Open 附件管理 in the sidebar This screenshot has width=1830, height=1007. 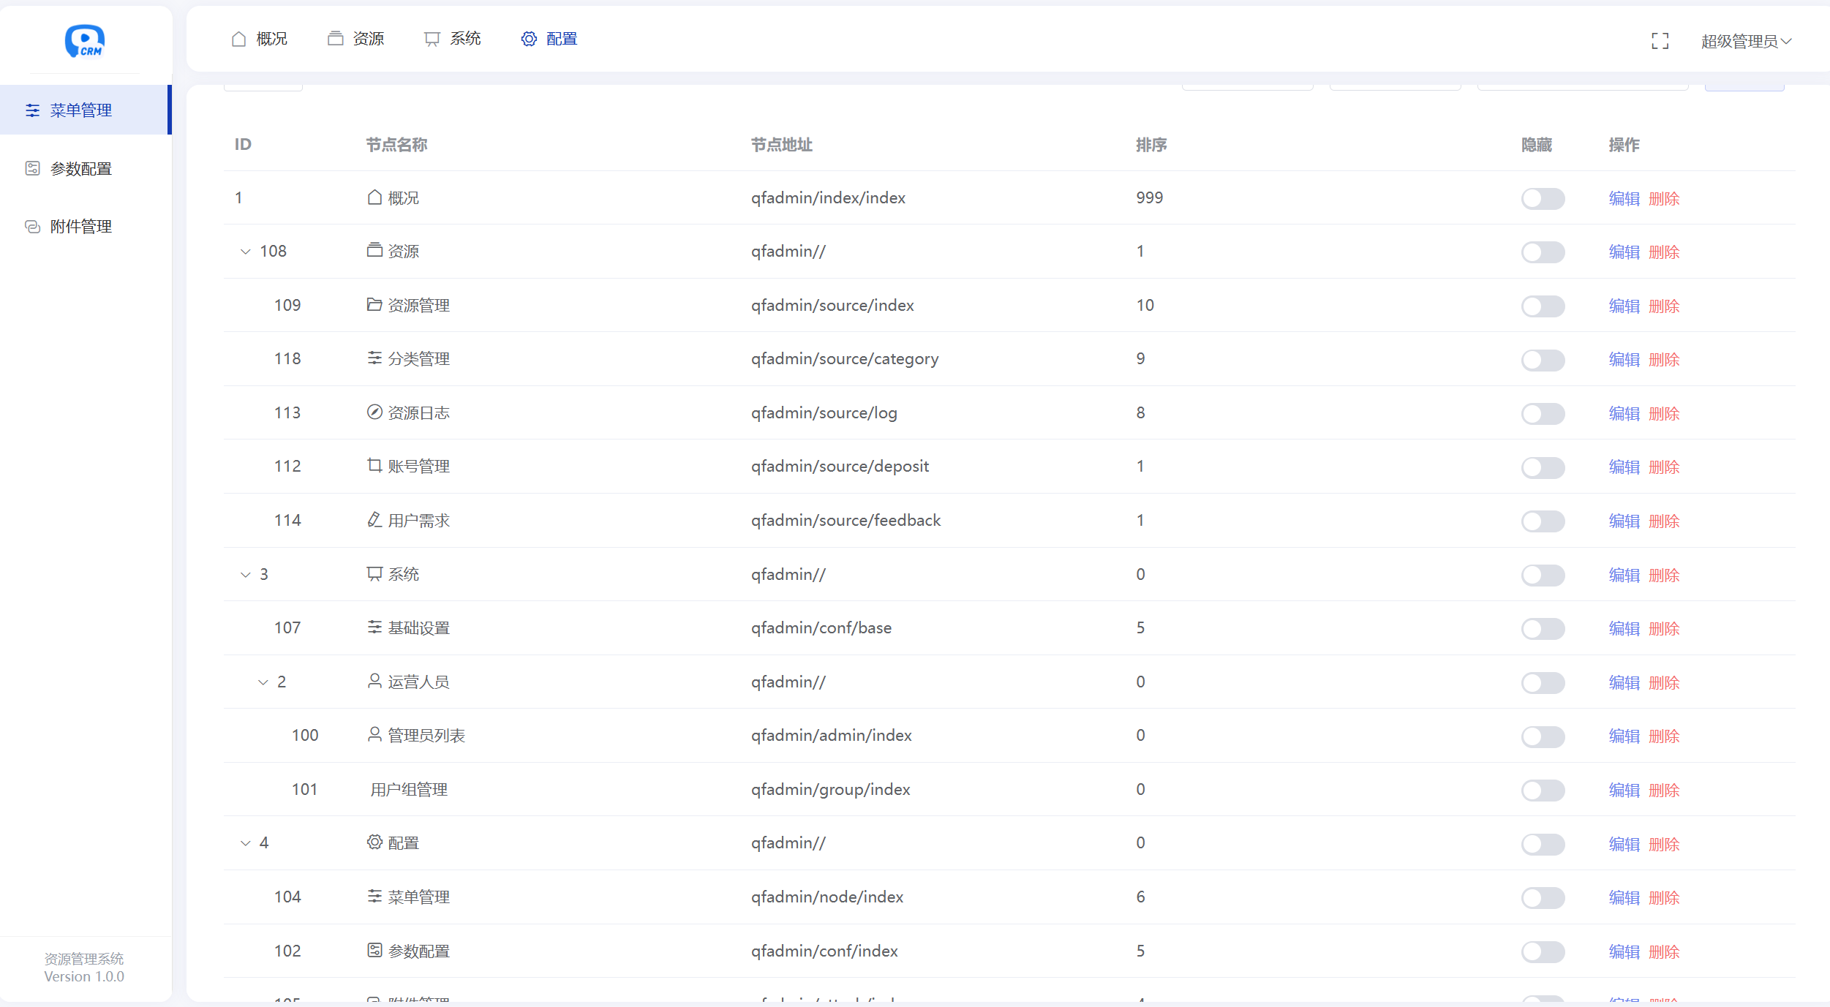click(x=80, y=227)
